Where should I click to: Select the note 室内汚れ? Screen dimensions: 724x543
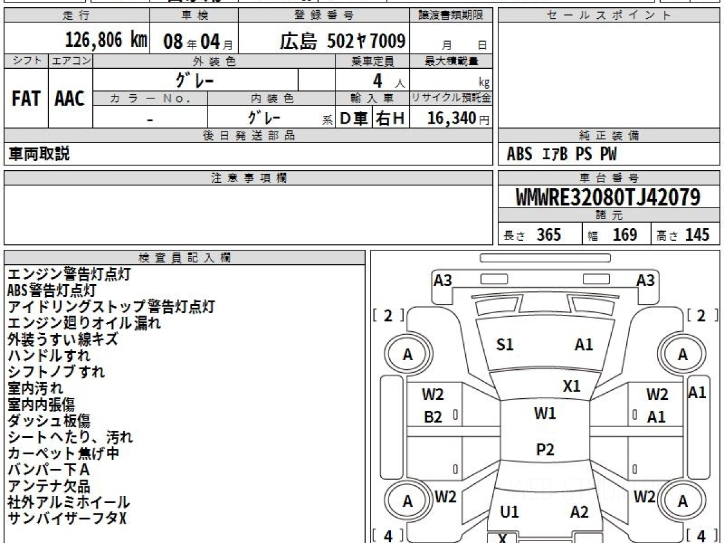[x=35, y=388]
